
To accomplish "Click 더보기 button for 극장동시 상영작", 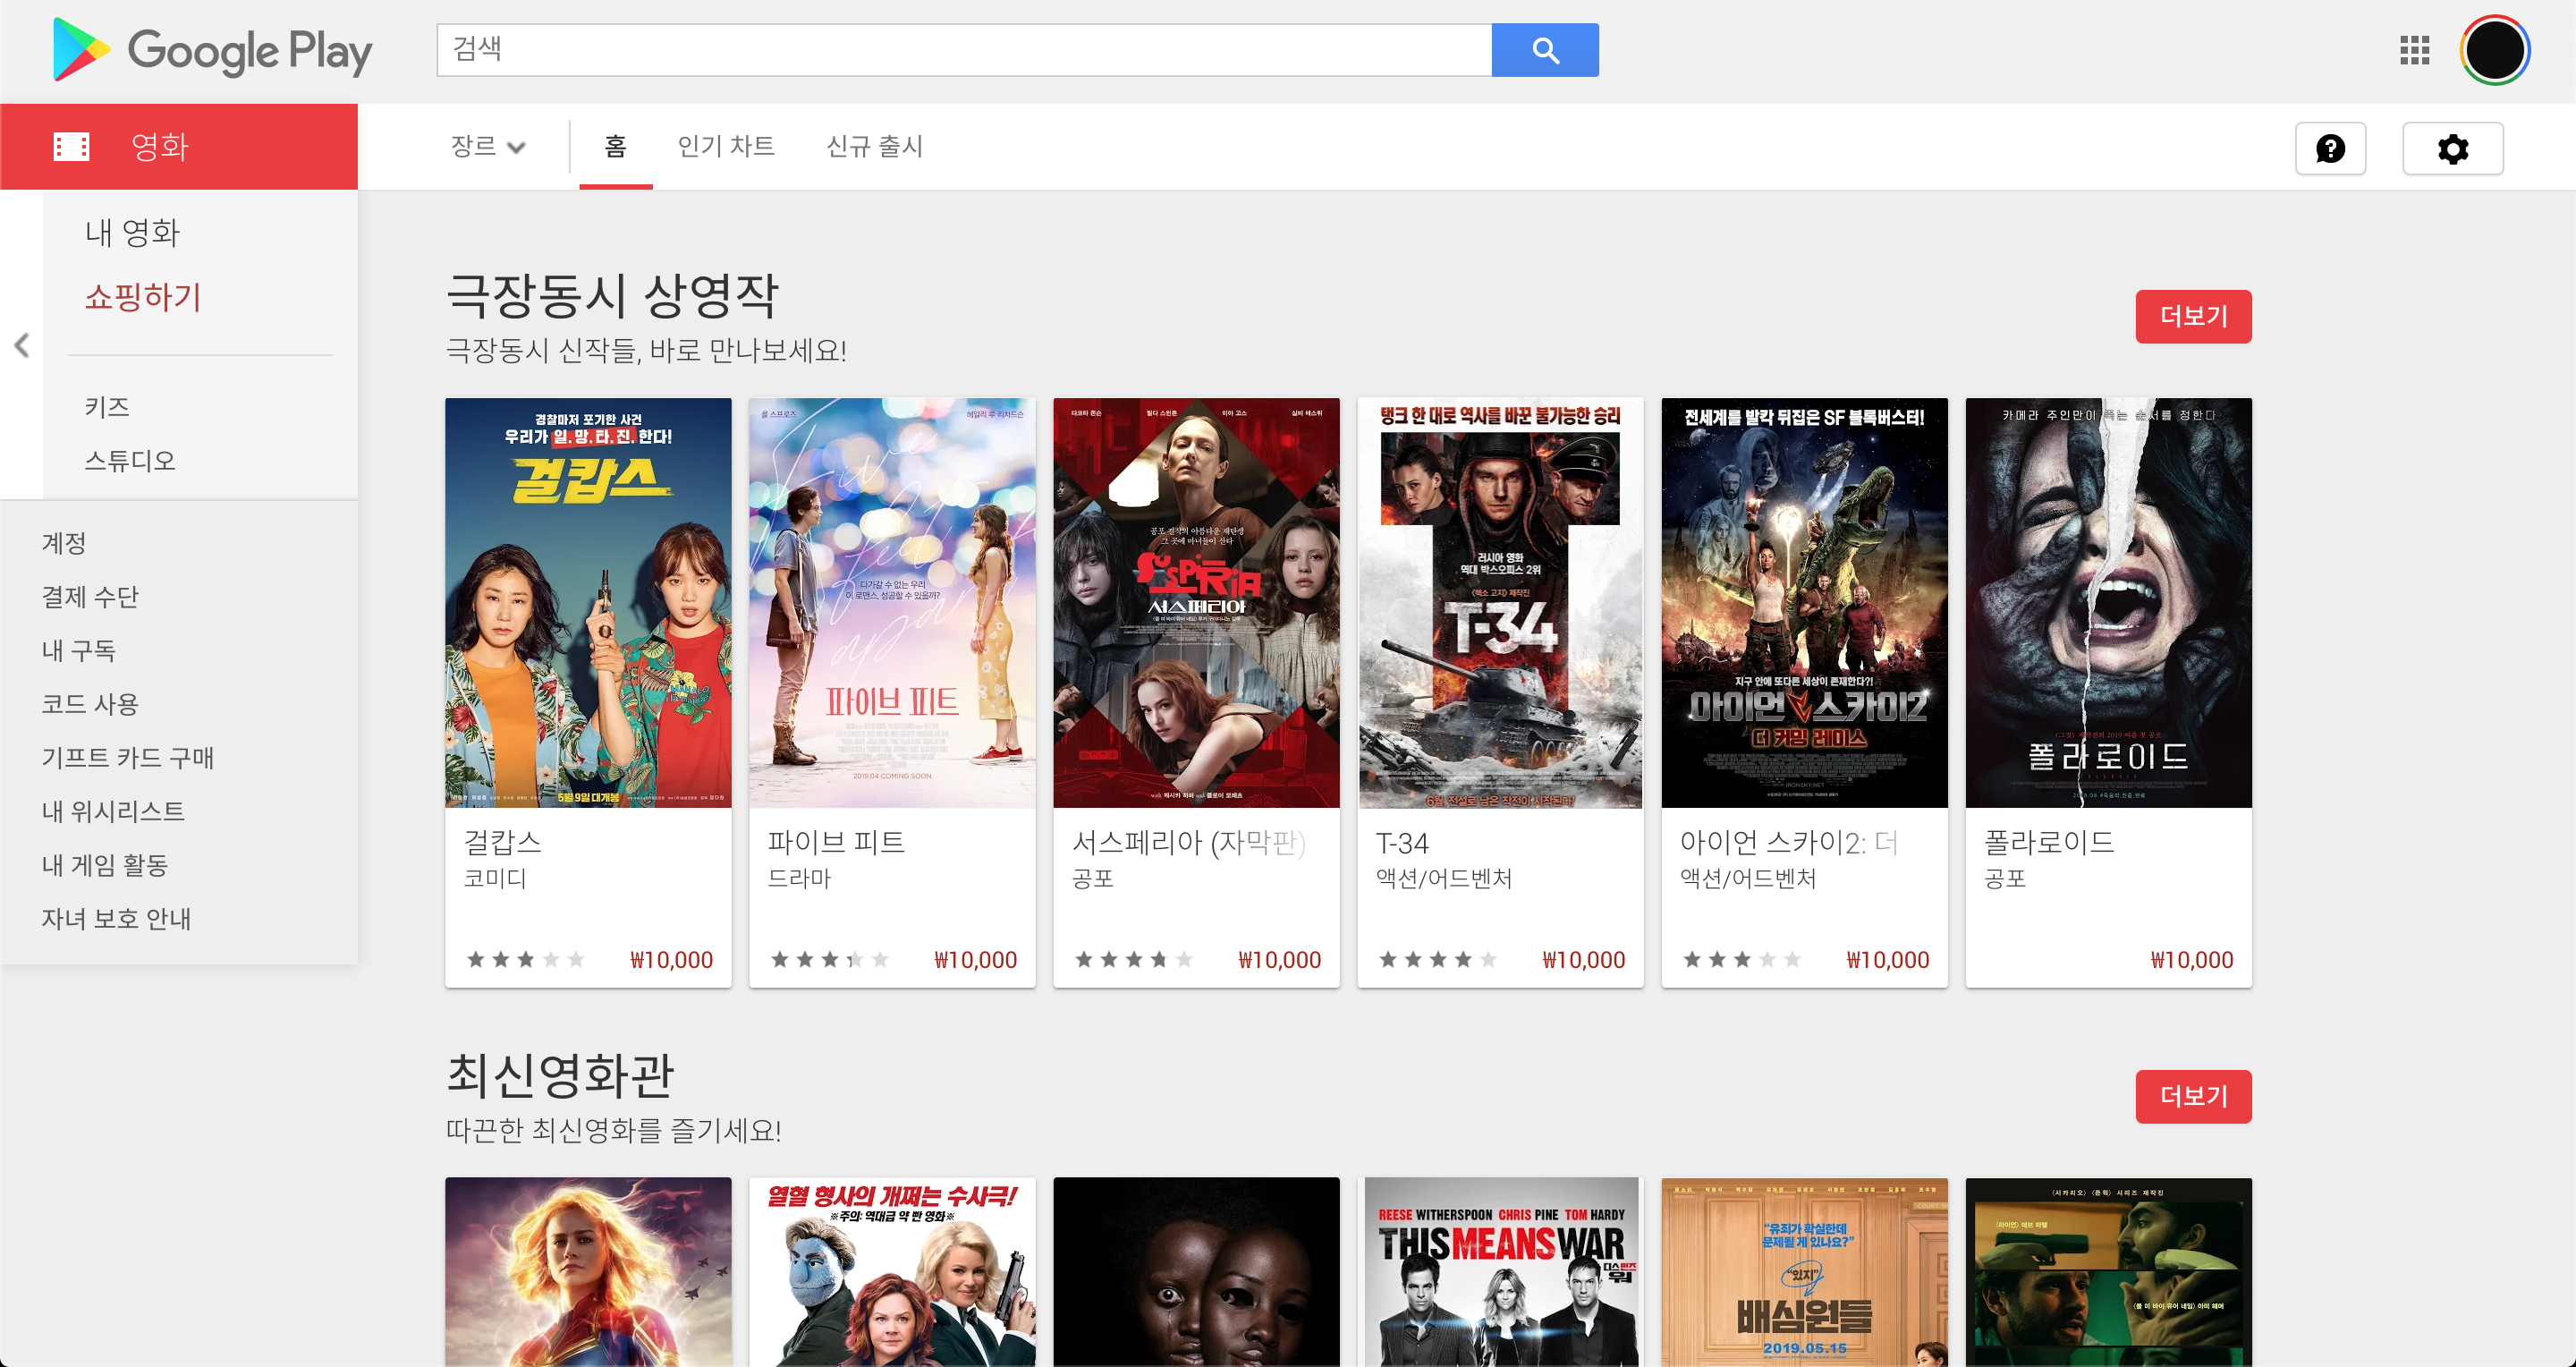I will (x=2193, y=317).
